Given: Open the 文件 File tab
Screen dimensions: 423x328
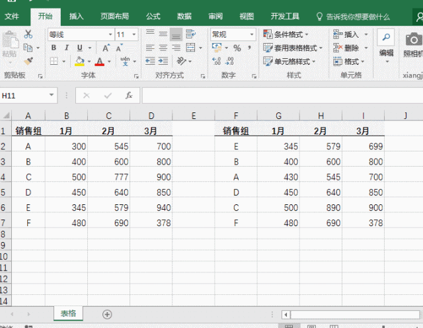Looking at the screenshot, I should 12,17.
